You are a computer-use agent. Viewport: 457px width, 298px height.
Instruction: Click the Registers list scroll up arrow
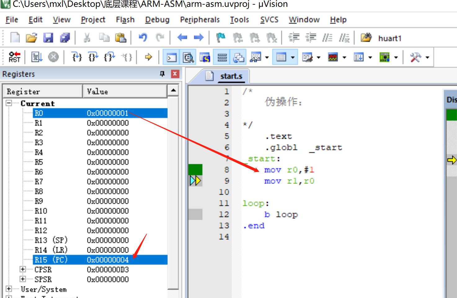click(173, 90)
